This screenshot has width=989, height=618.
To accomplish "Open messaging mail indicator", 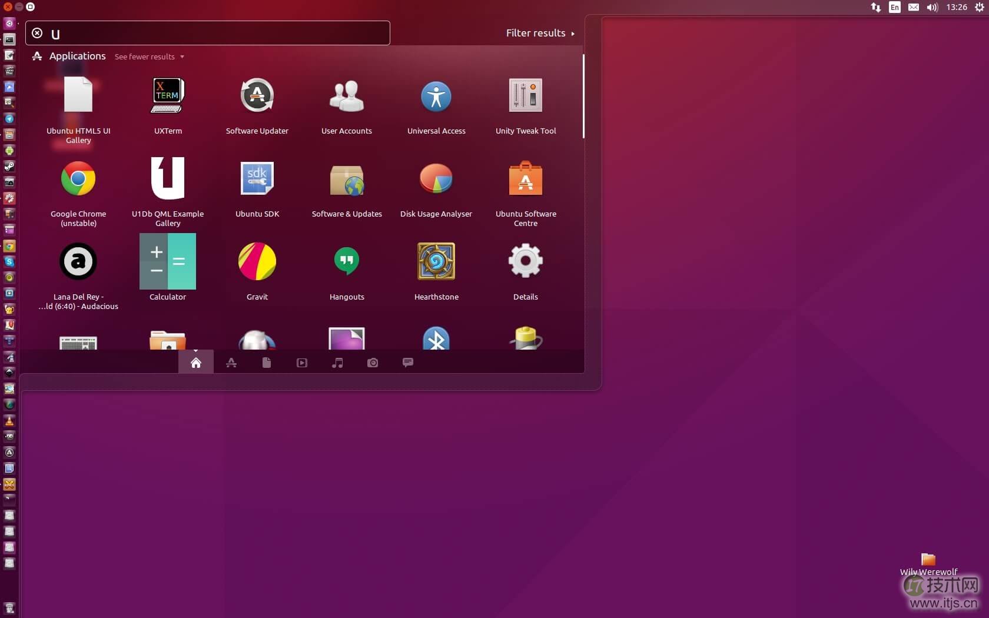I will tap(914, 7).
